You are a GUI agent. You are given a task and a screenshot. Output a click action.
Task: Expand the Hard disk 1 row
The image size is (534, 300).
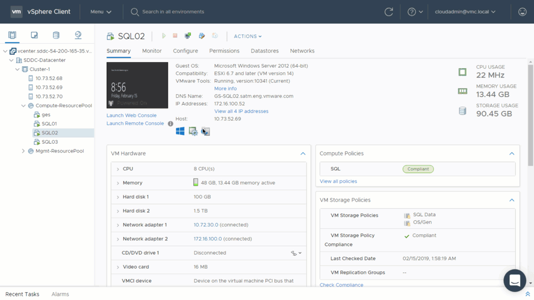tap(118, 197)
